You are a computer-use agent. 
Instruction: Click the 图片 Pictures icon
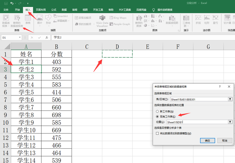[40, 18]
